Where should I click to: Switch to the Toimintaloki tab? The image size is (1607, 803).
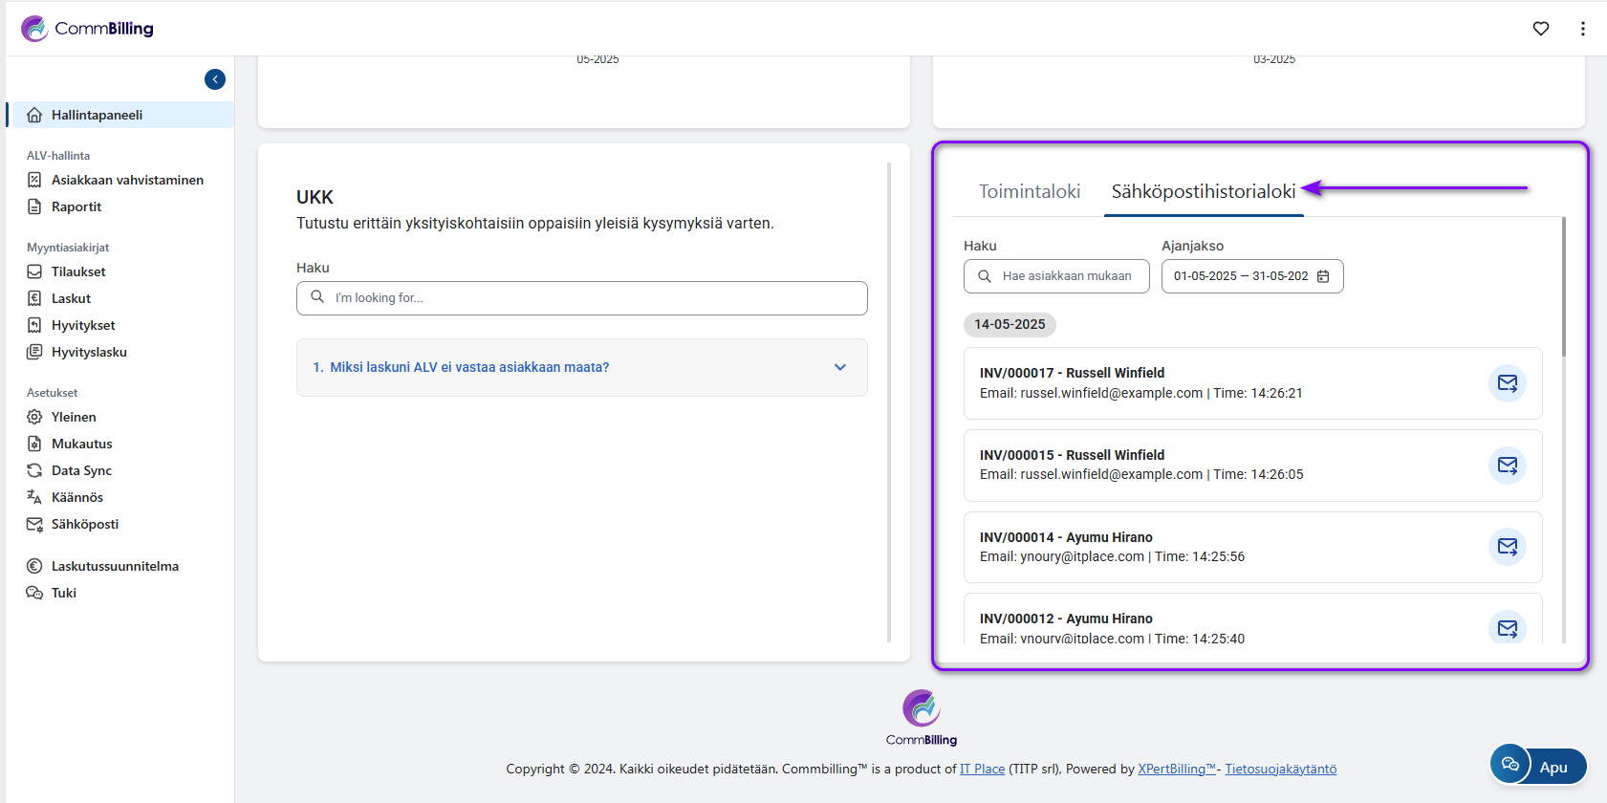(1029, 191)
